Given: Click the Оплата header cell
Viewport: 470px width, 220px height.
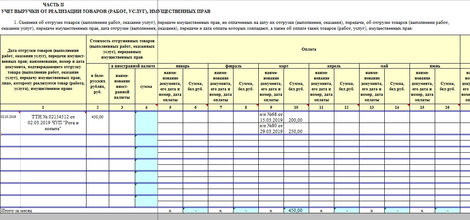Looking at the screenshot, I should (309, 49).
